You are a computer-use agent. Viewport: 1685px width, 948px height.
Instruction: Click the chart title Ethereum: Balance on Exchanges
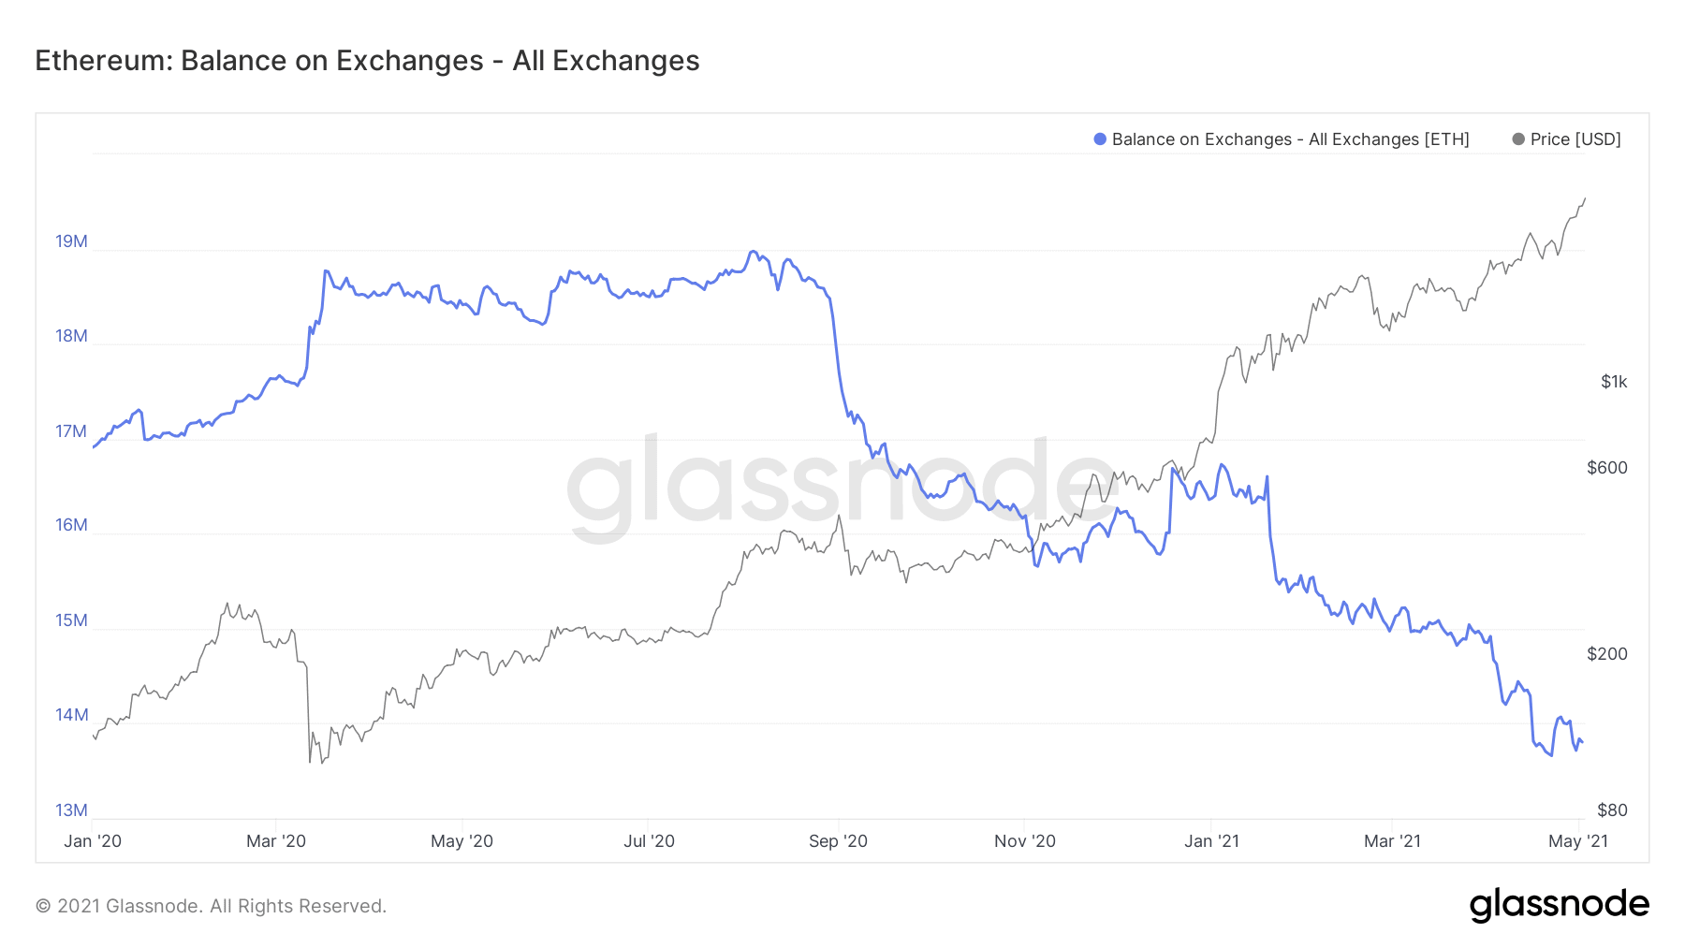tap(367, 61)
